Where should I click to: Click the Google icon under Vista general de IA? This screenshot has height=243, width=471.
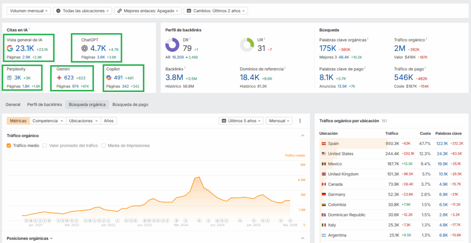click(10, 48)
